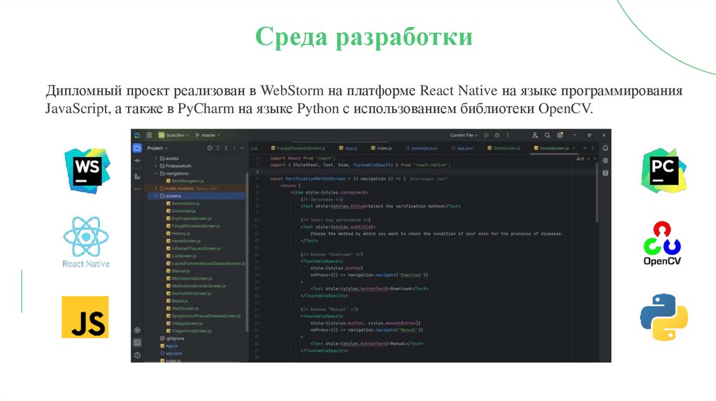Click the Expand All icon in Project panel
The image size is (716, 401).
(x=218, y=148)
